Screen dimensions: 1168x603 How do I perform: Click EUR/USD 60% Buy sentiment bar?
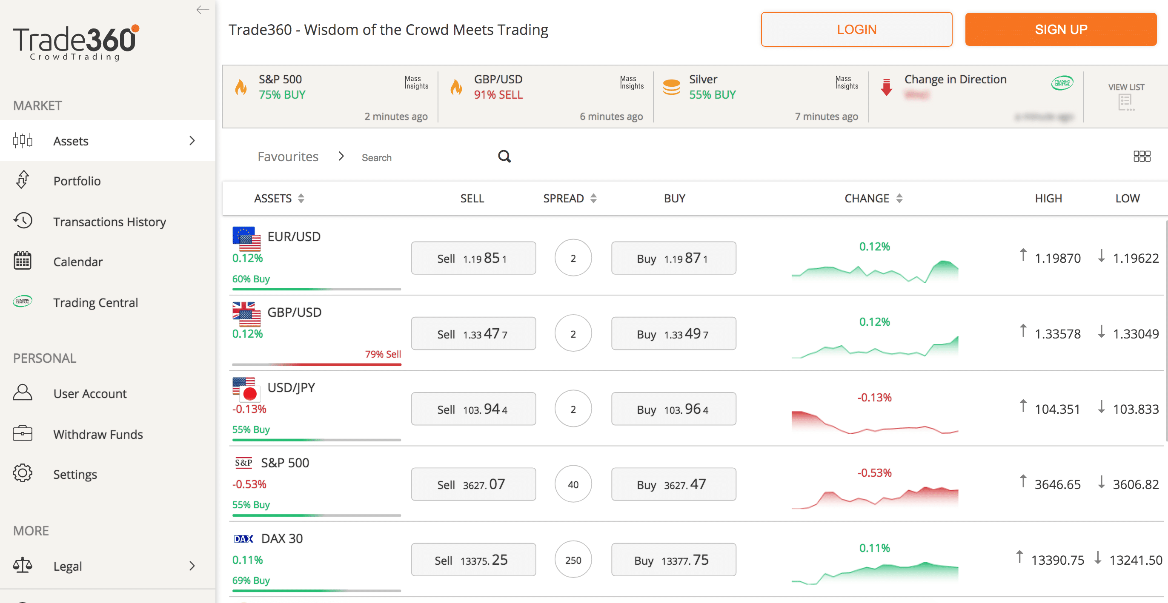click(317, 289)
